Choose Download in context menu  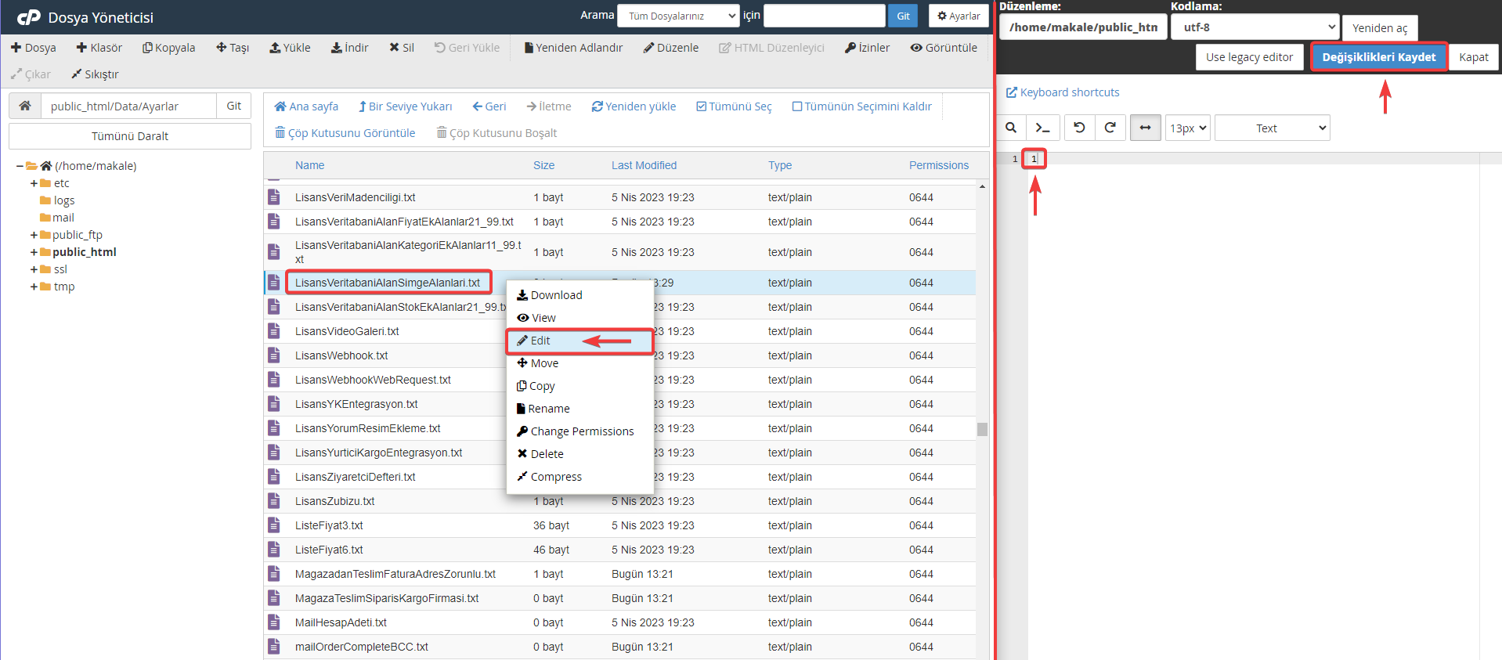[580, 295]
